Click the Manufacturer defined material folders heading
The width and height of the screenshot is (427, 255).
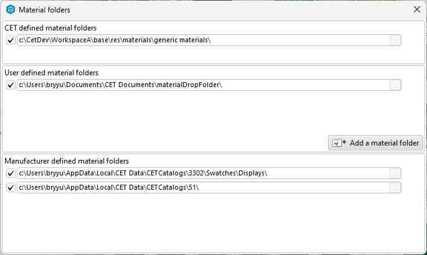pyautogui.click(x=67, y=161)
